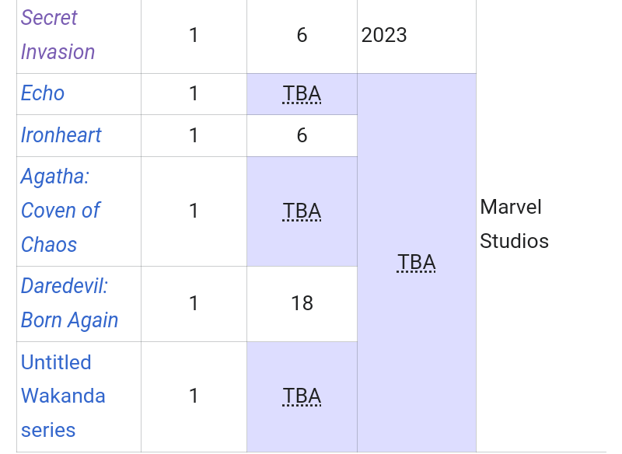Click the season count in the Daredevil row
The height and width of the screenshot is (454, 622).
click(x=194, y=303)
